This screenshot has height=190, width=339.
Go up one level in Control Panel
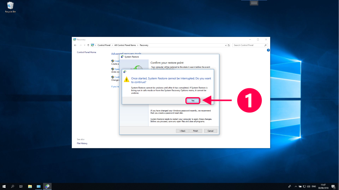coord(88,45)
